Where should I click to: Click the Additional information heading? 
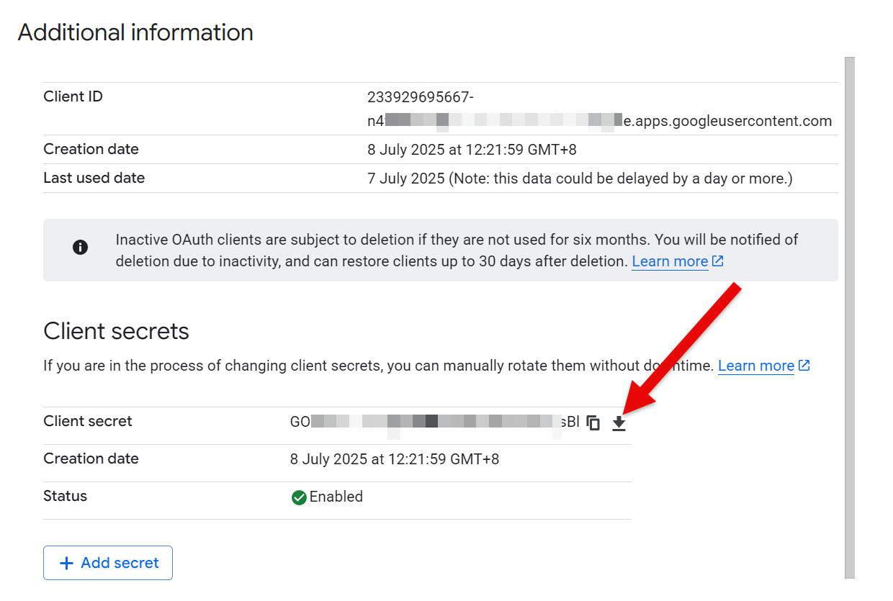click(x=135, y=32)
